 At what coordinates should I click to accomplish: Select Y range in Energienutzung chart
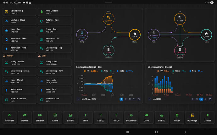click(205, 99)
